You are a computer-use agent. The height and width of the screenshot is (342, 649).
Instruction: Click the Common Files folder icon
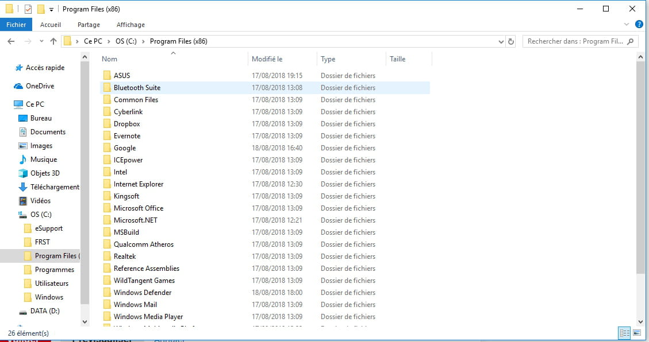click(107, 99)
